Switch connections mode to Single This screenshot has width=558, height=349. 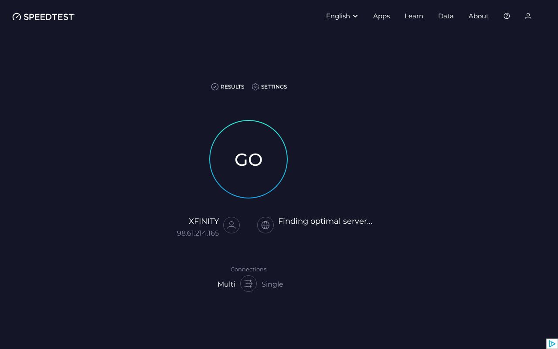point(272,284)
